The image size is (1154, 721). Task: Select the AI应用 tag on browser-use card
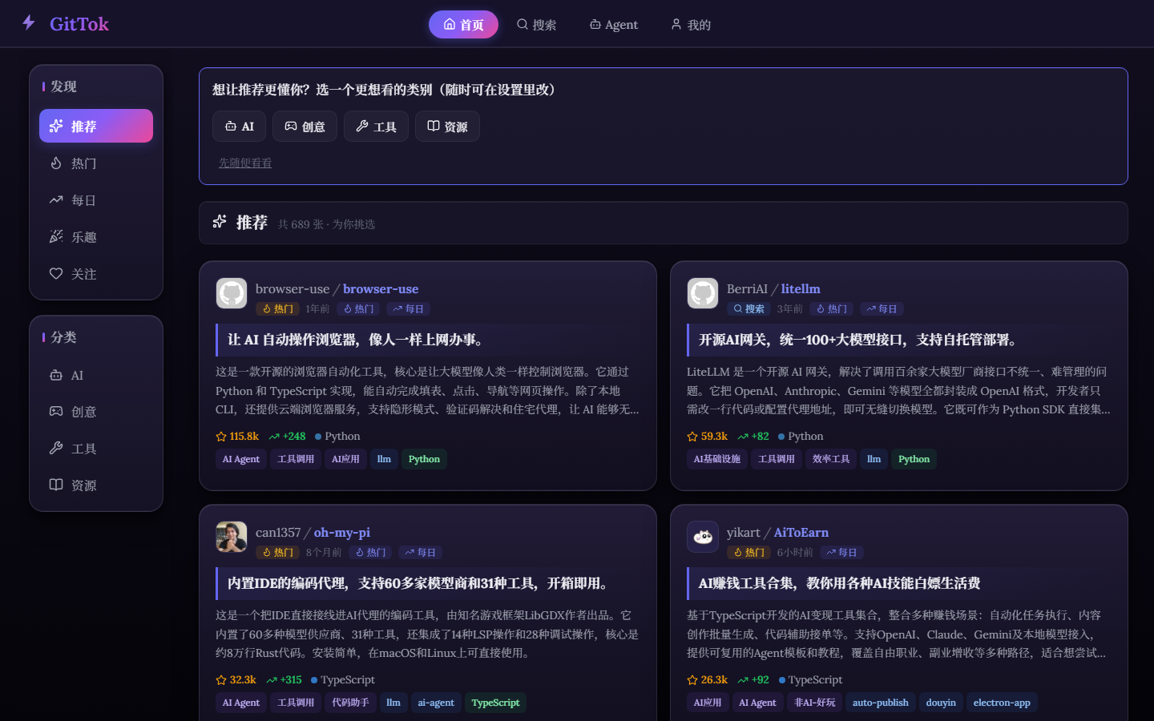345,459
